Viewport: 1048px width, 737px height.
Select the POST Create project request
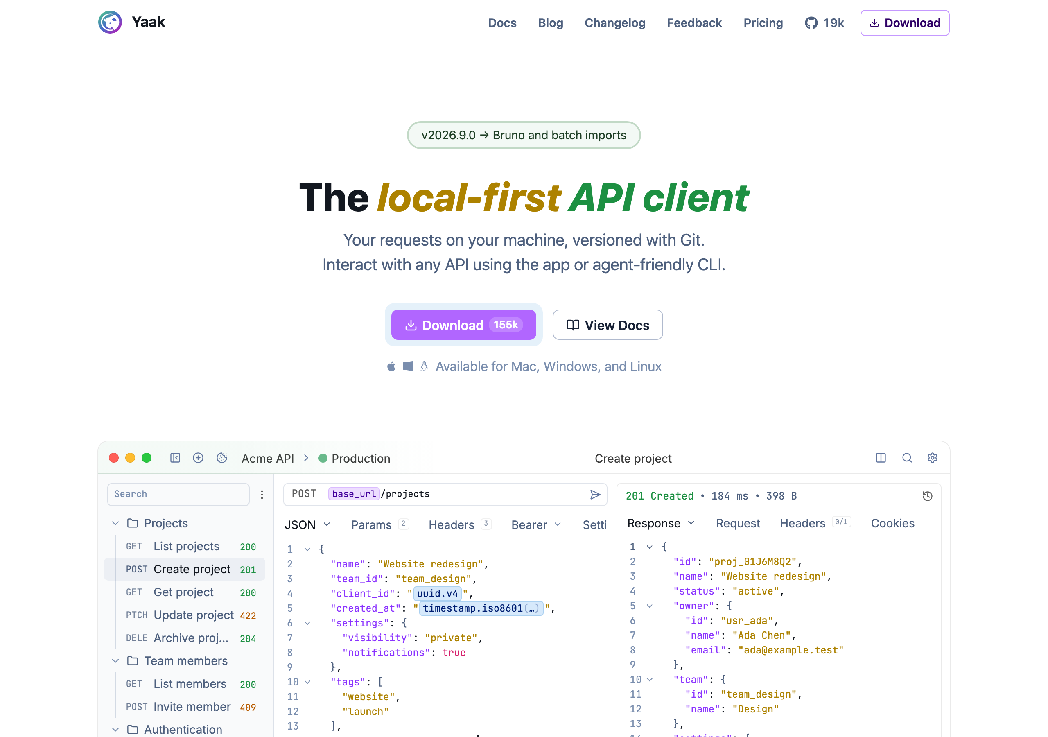185,570
